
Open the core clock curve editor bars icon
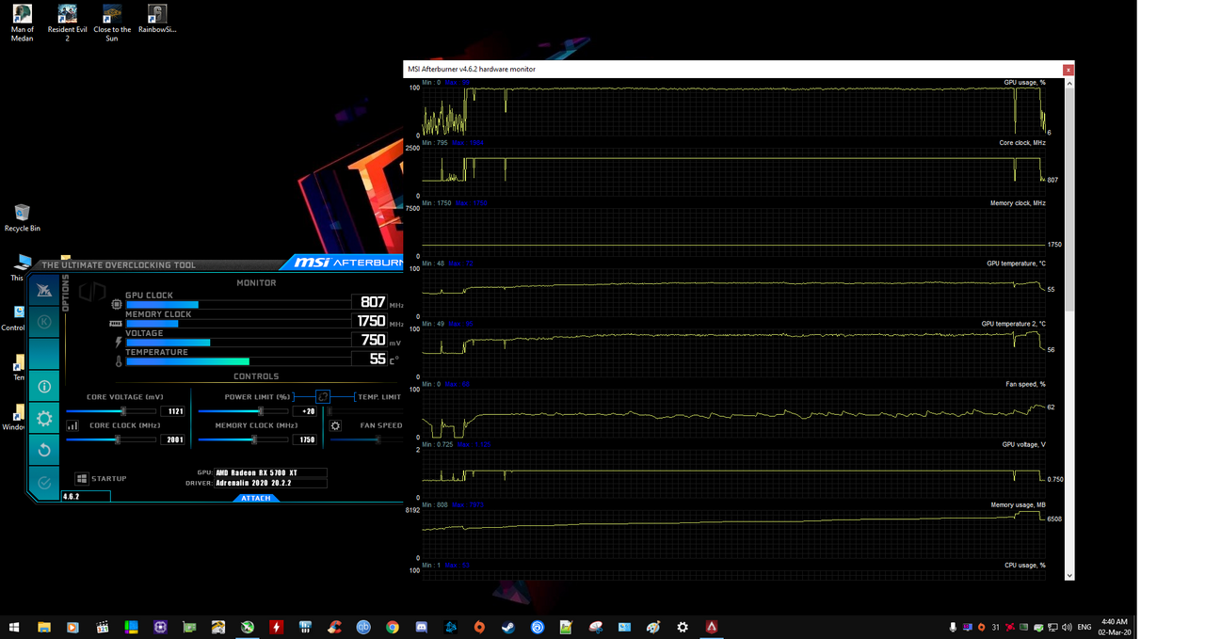72,425
